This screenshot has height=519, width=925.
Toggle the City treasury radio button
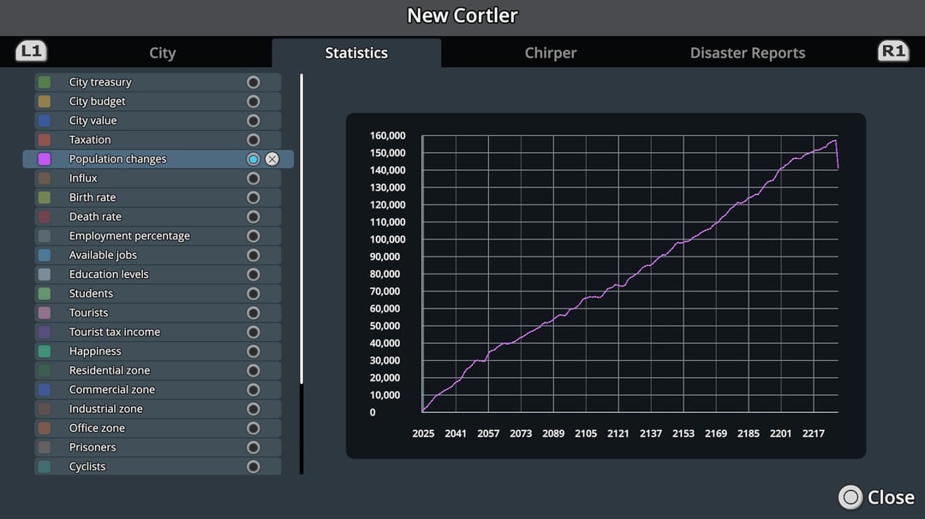pos(253,82)
